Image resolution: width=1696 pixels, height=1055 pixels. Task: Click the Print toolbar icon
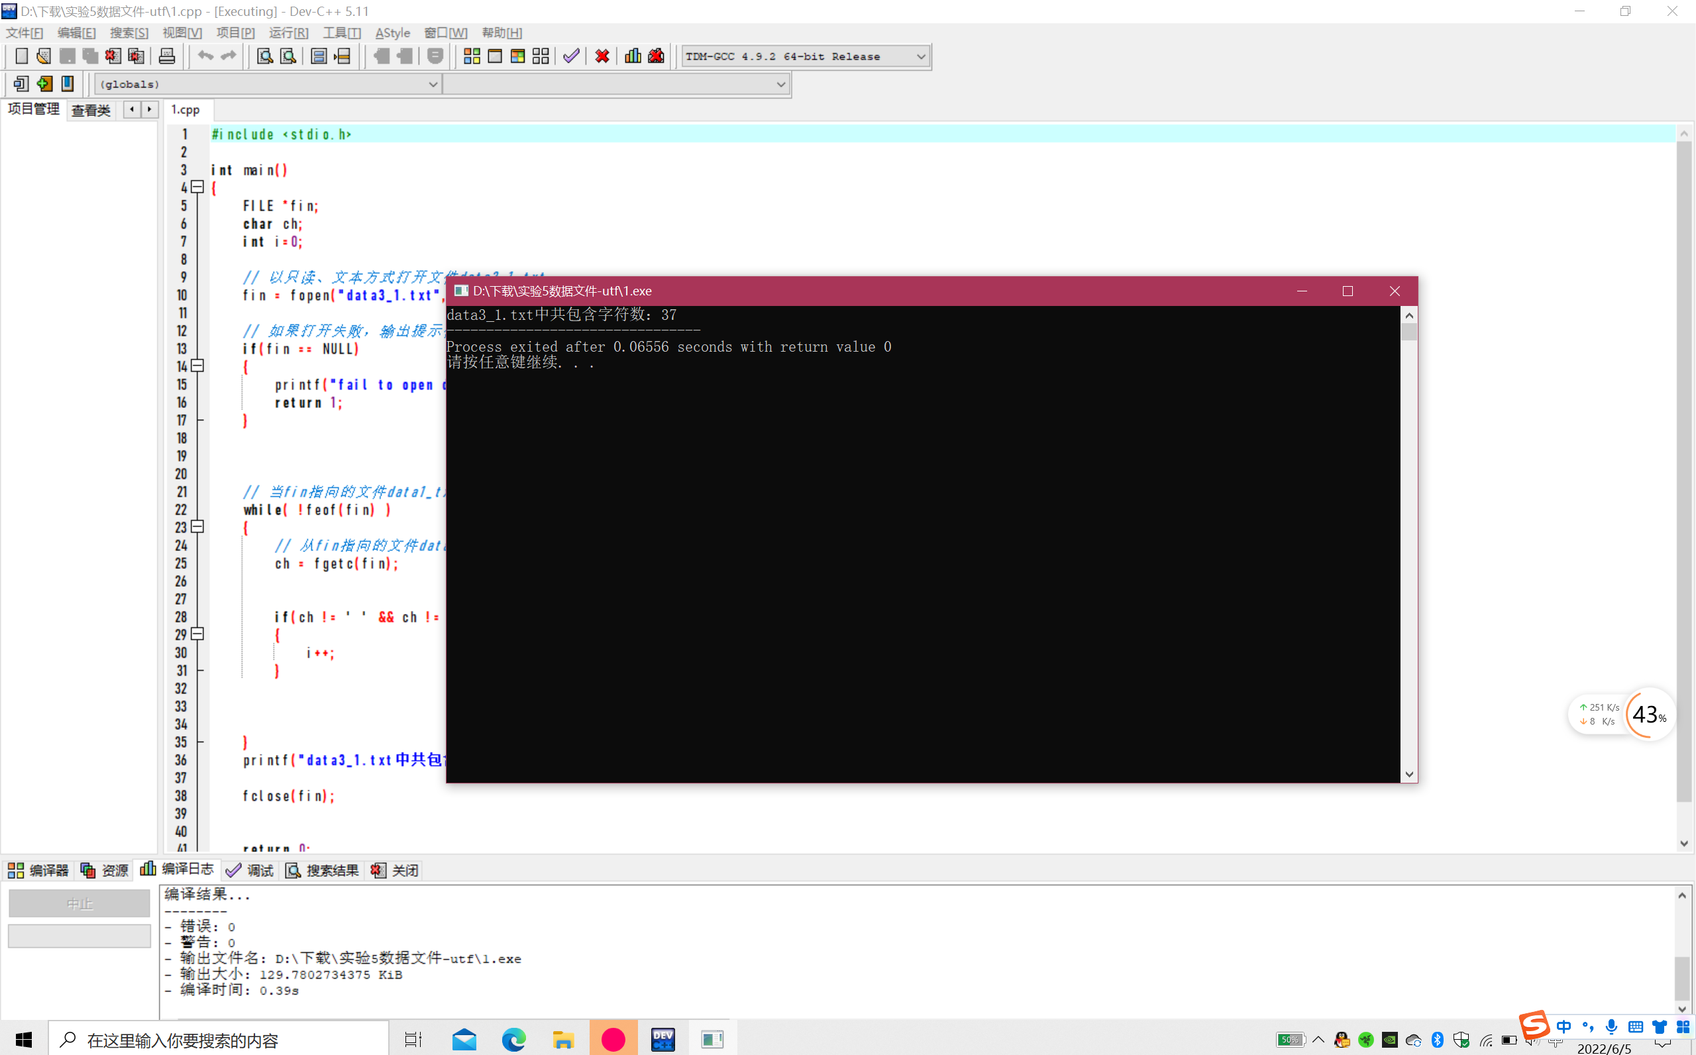coord(167,56)
